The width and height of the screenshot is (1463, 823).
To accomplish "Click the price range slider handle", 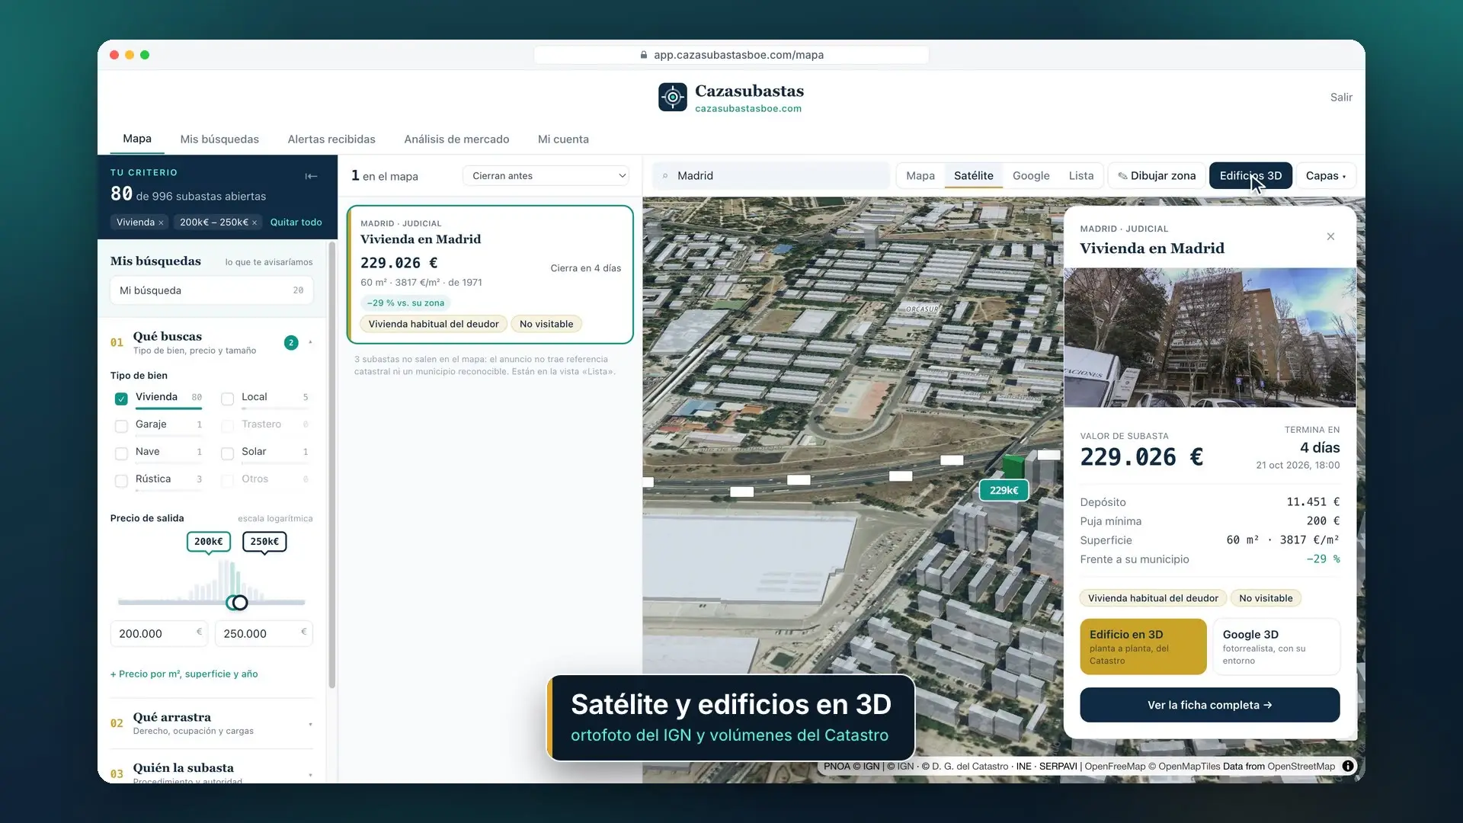I will pos(240,603).
